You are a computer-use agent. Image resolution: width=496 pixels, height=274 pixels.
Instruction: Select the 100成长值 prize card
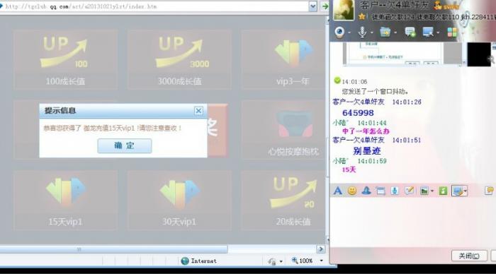(x=65, y=59)
